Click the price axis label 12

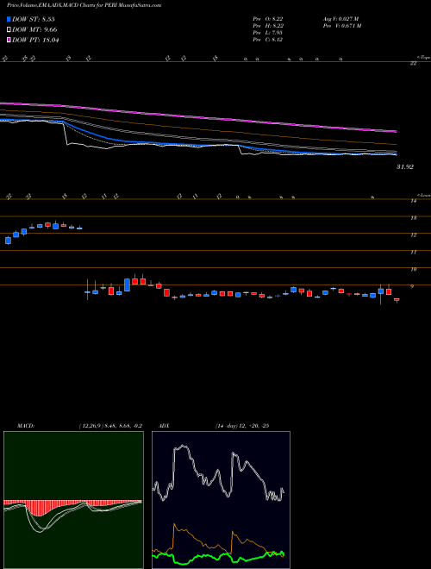tap(413, 235)
